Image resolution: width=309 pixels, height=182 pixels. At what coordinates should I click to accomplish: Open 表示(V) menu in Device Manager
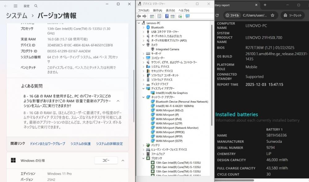coord(170,10)
